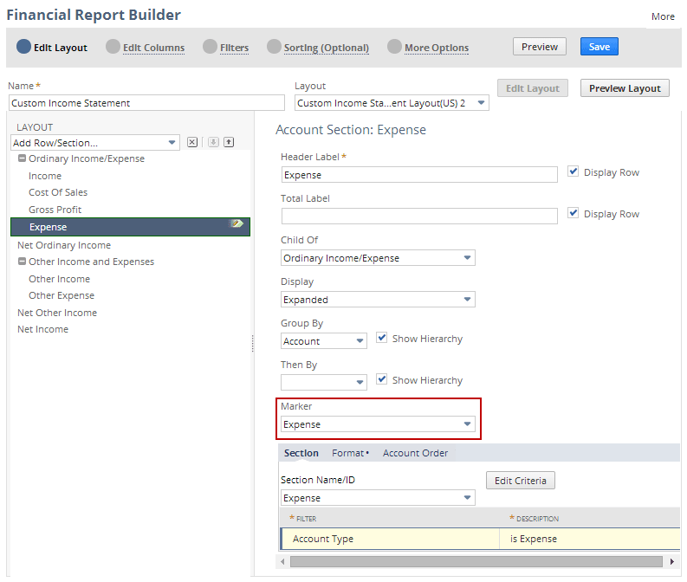Click the Header Label input field
Image resolution: width=687 pixels, height=582 pixels.
point(419,175)
